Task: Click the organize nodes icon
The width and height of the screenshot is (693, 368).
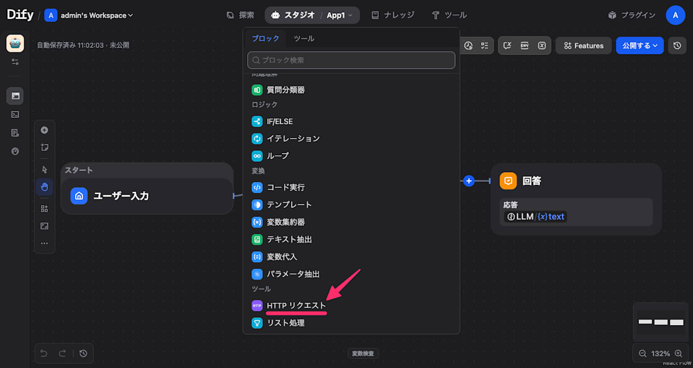Action: pos(44,209)
